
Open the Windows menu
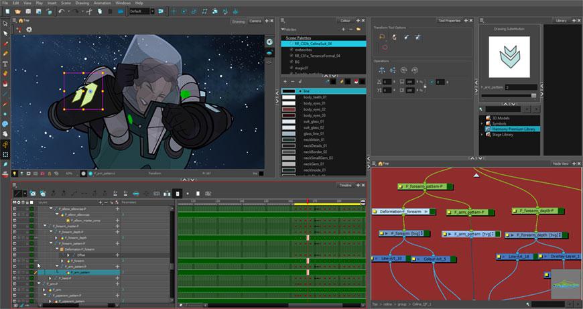click(x=123, y=3)
